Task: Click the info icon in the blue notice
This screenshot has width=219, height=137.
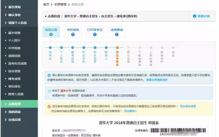Action: 49,76
